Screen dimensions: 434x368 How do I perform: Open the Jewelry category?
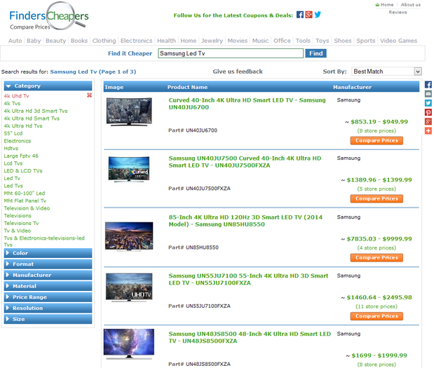[212, 41]
